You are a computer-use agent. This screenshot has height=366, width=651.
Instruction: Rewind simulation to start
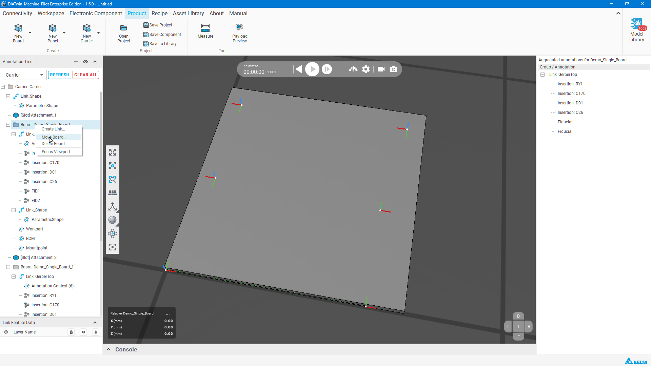pos(298,69)
